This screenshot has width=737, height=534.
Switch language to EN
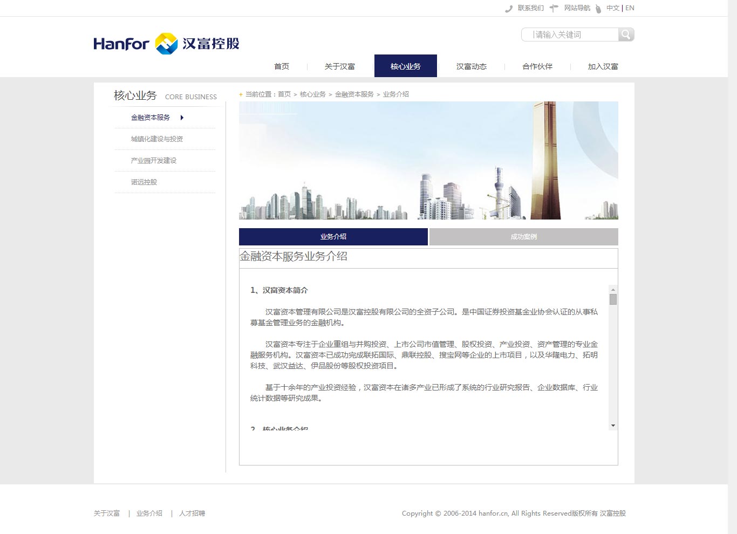(630, 8)
